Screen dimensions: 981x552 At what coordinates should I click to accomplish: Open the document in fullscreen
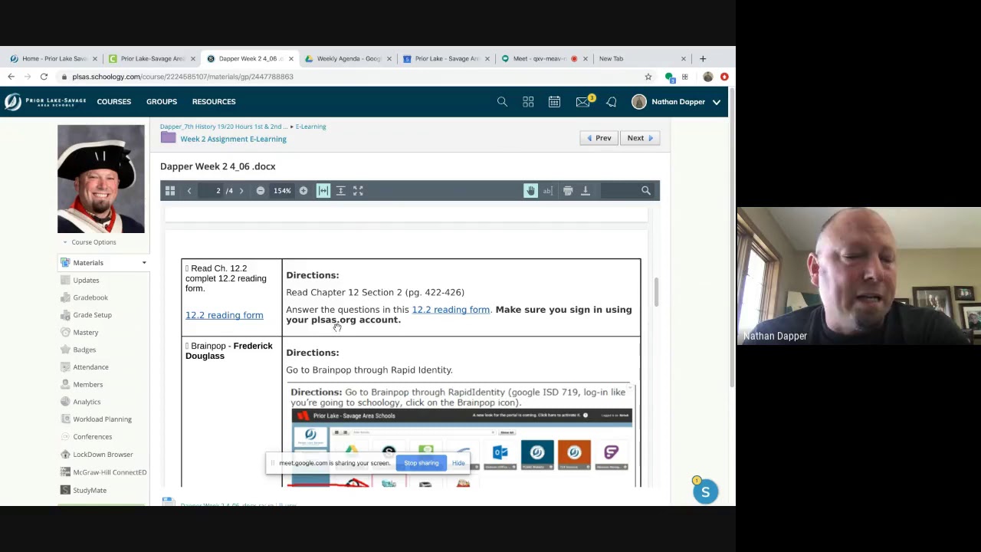coord(358,191)
